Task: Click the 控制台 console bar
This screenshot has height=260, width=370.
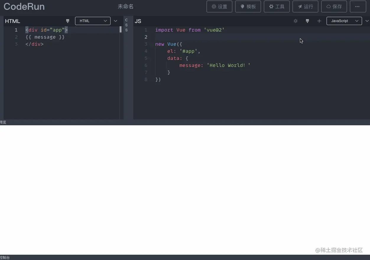Action: pyautogui.click(x=185, y=257)
